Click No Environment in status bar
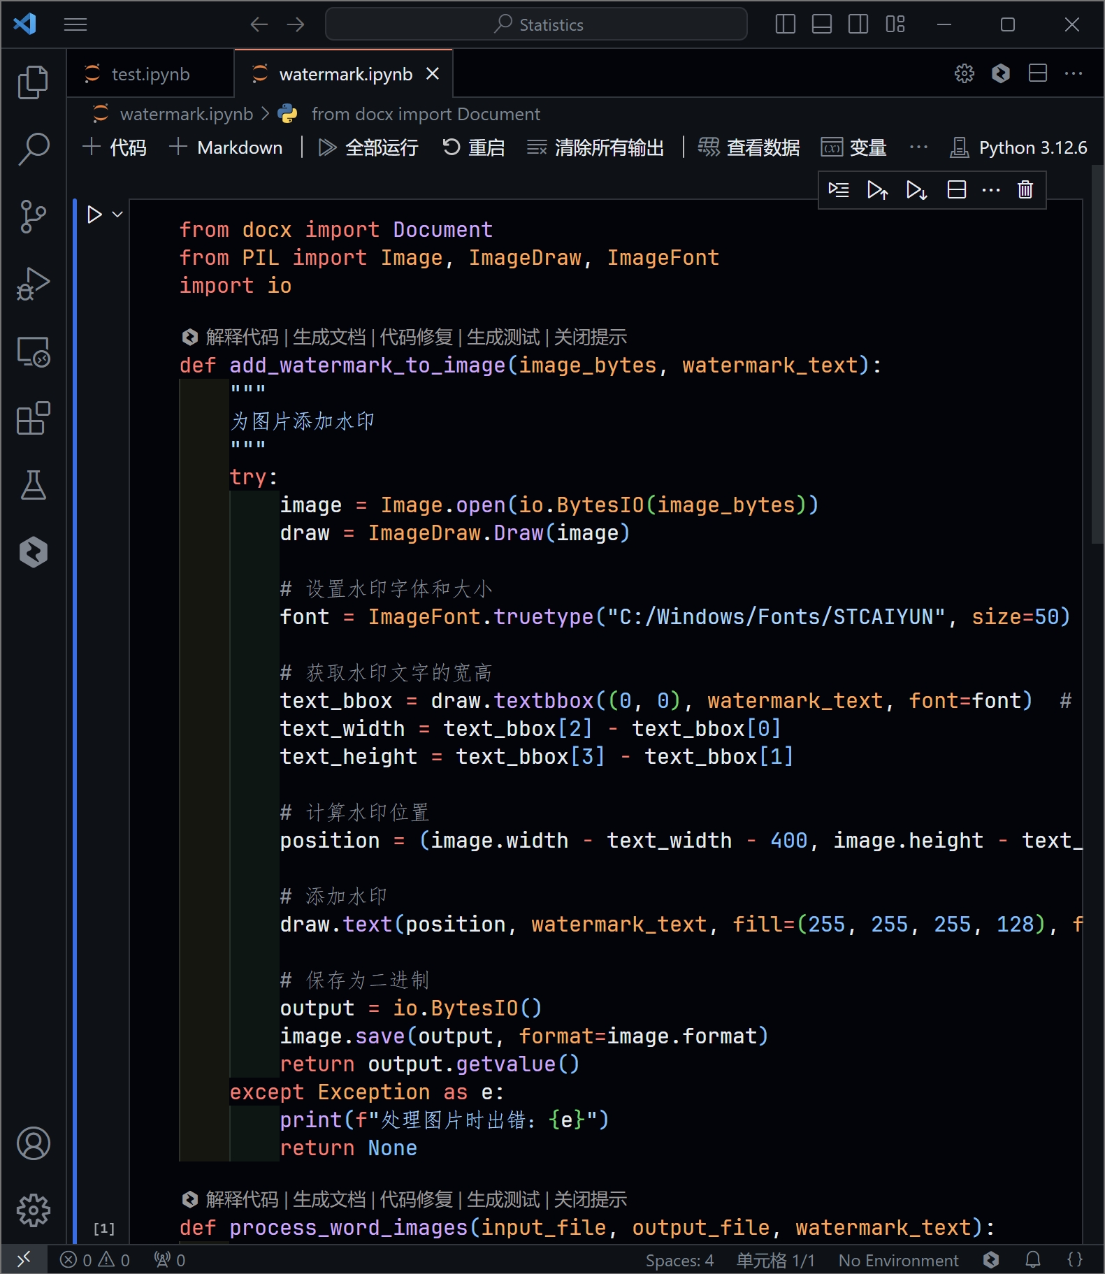The width and height of the screenshot is (1105, 1274). click(898, 1260)
